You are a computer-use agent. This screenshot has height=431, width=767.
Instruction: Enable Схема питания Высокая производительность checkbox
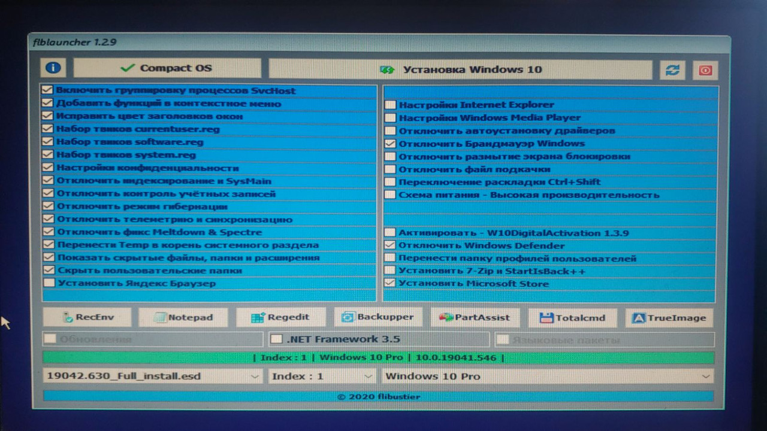tap(390, 195)
